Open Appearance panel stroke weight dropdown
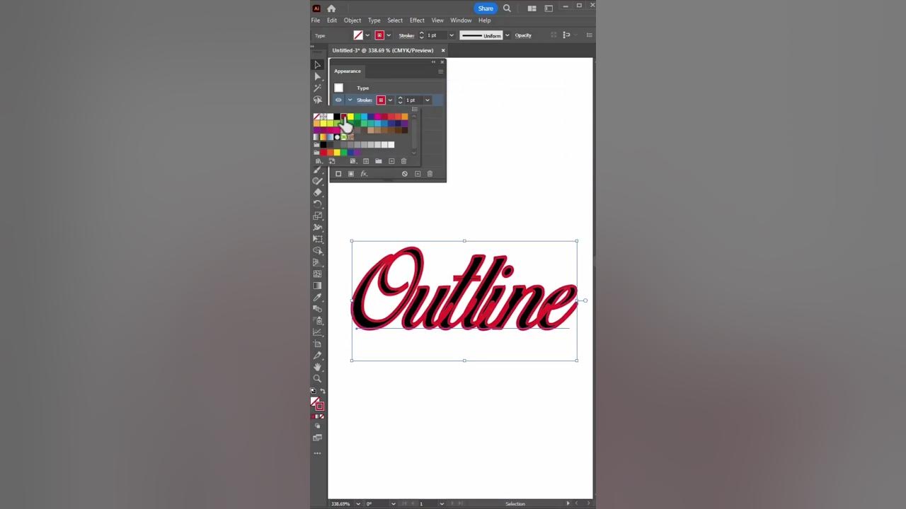The image size is (906, 509). coord(427,100)
